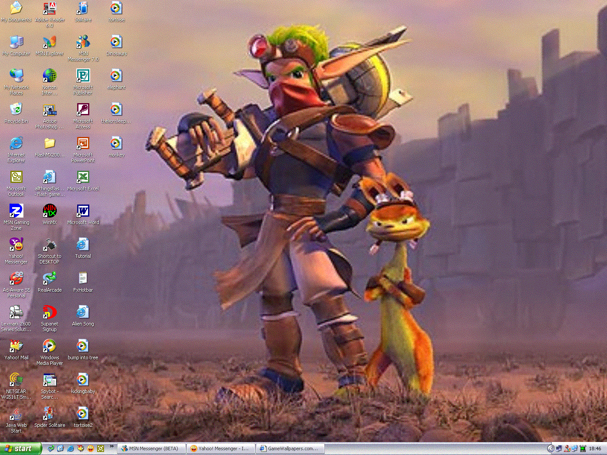Click the 18:46 taskbar clock
This screenshot has width=607, height=455.
click(595, 448)
